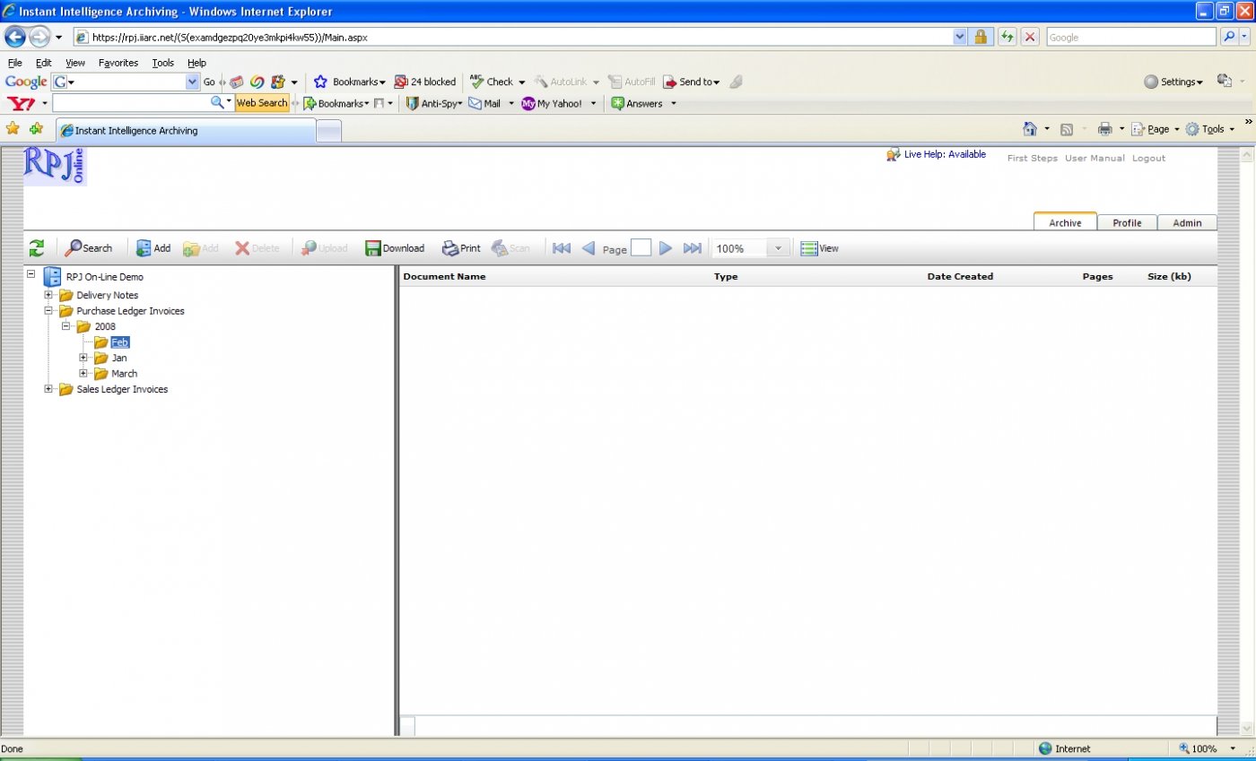Collapse the 2008 folder node
The width and height of the screenshot is (1256, 761).
66,326
